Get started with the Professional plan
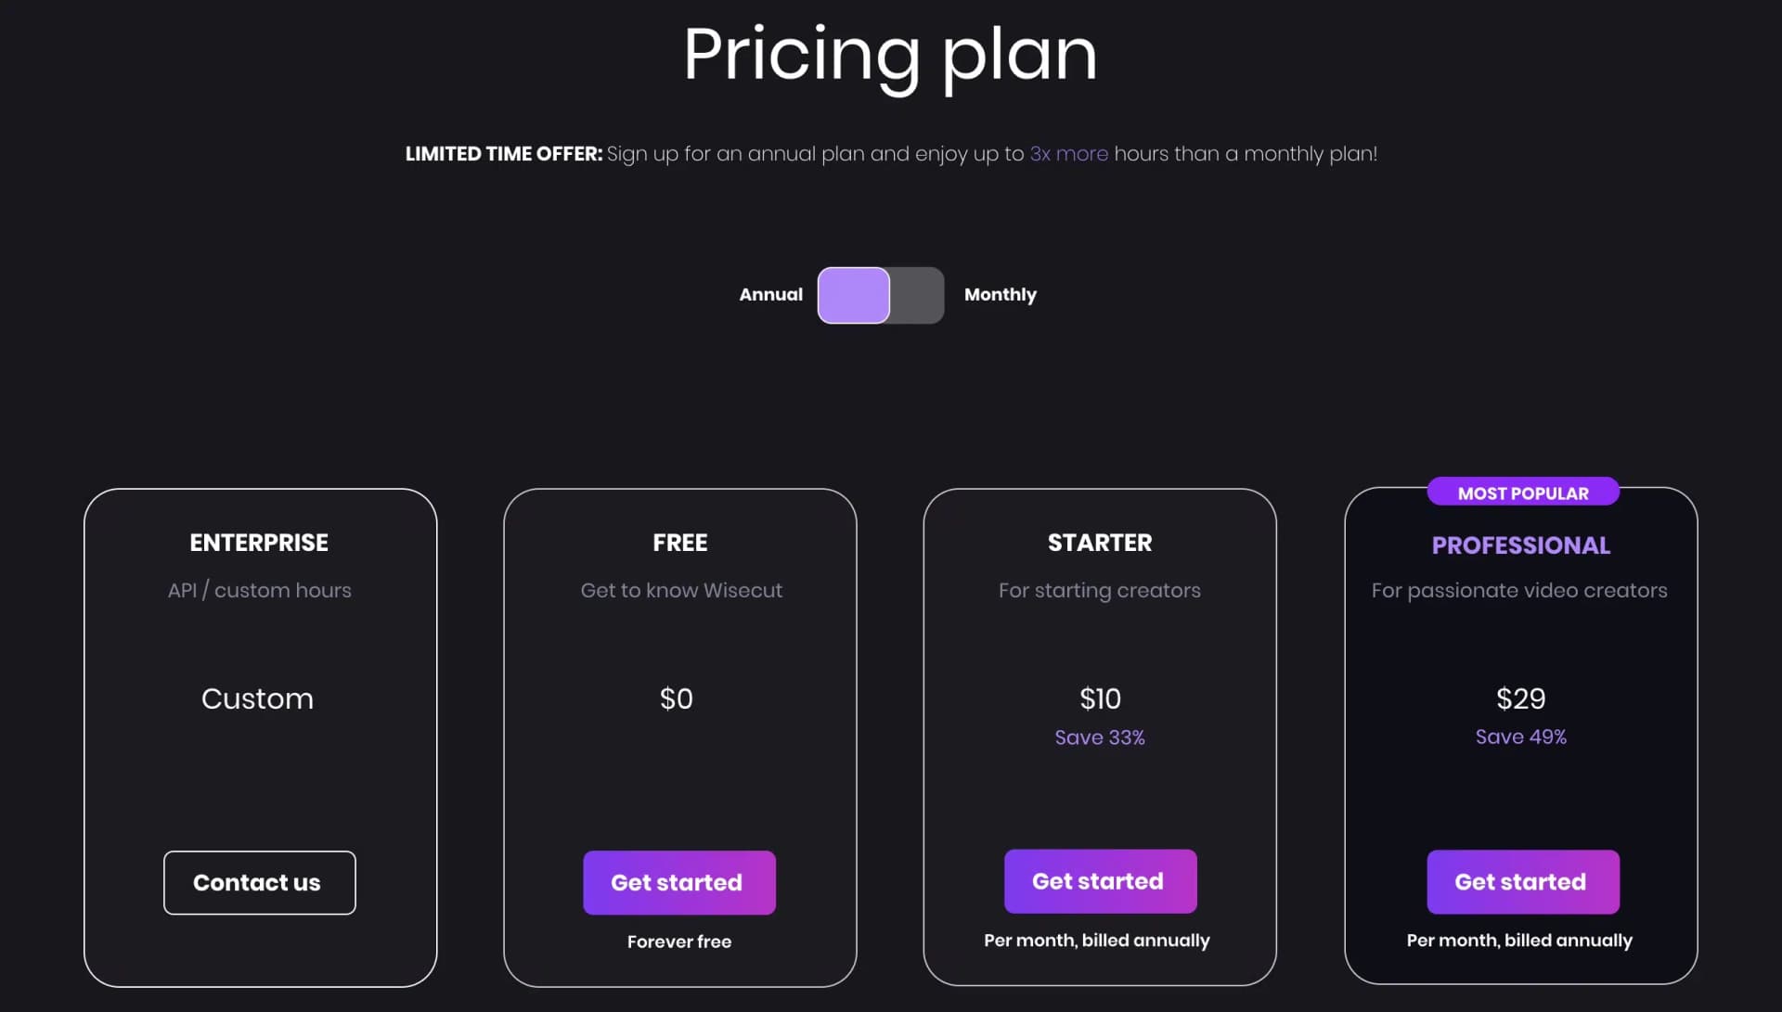 [1521, 882]
